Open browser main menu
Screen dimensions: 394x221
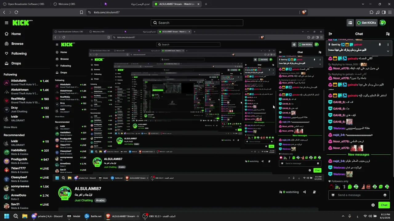pyautogui.click(x=390, y=12)
